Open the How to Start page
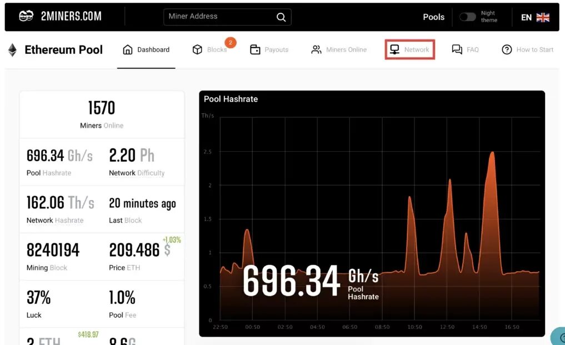The image size is (565, 345). coord(527,50)
